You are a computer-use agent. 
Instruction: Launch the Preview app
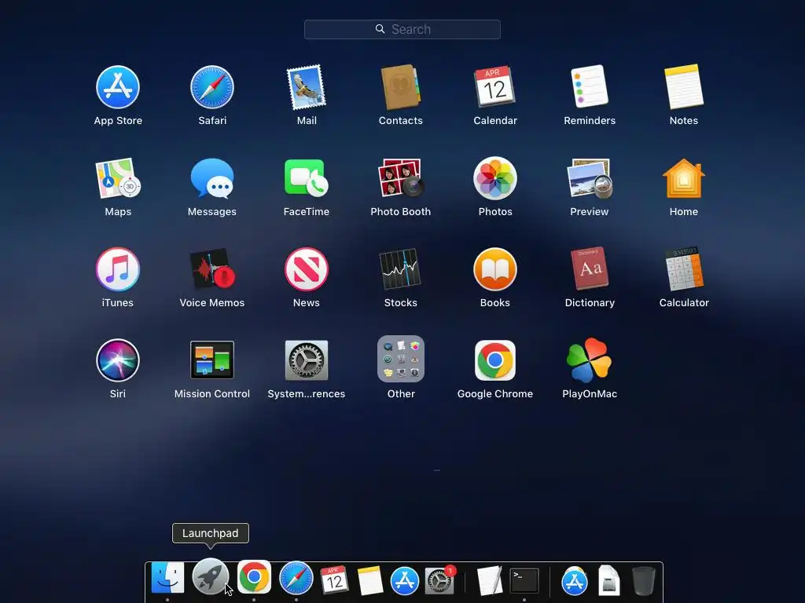click(x=590, y=178)
